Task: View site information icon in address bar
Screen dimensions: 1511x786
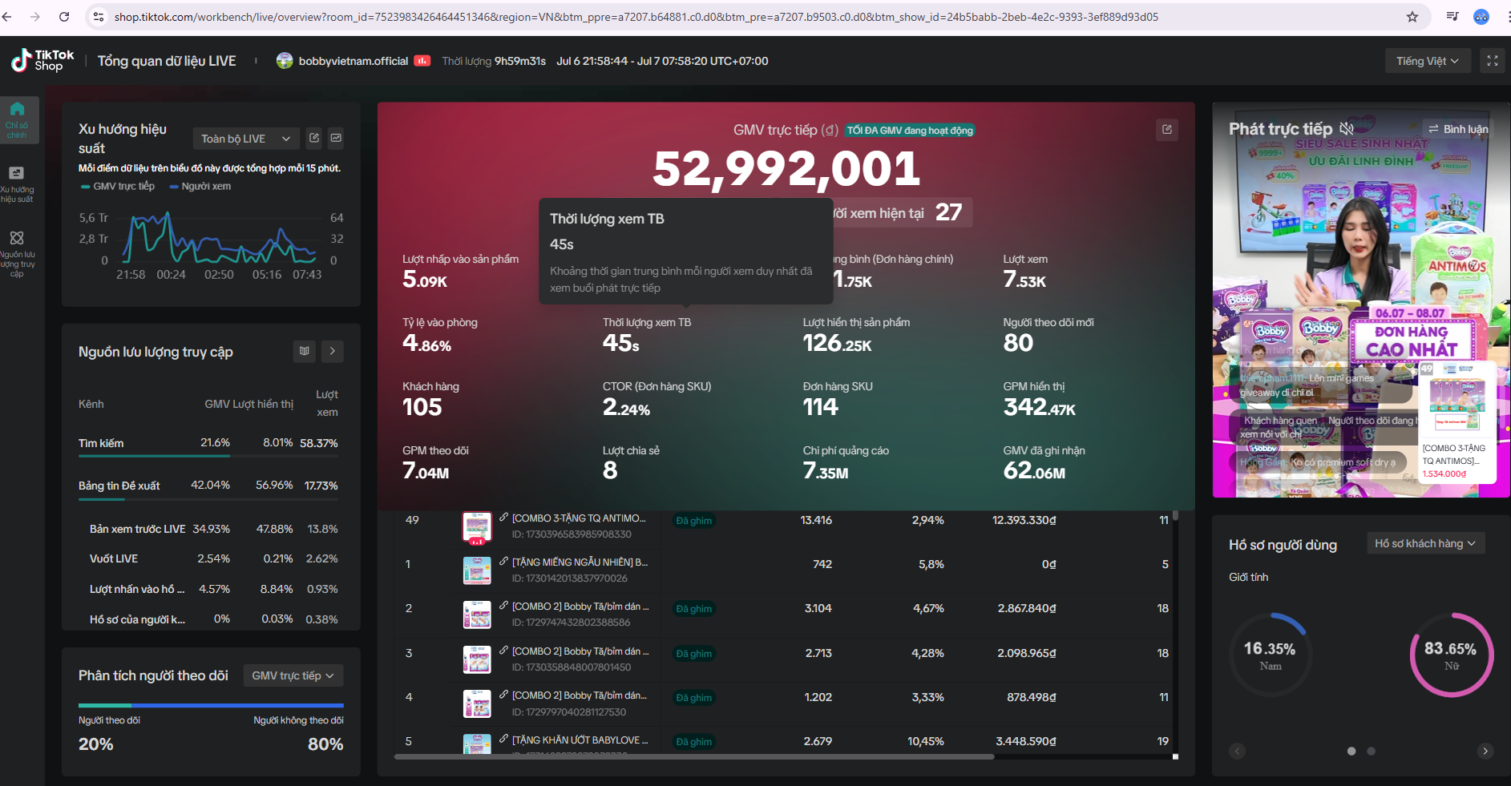Action: point(99,17)
